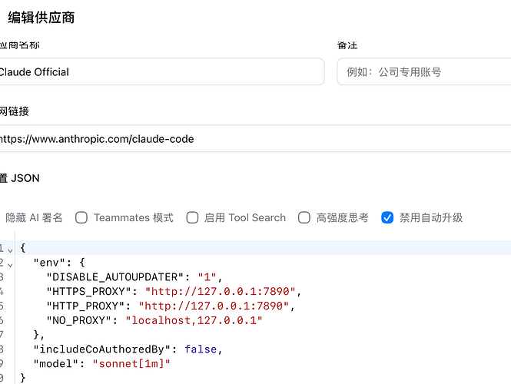Image resolution: width=511 pixels, height=384 pixels.
Task: Click the "1" value of DISABLE_AUTOUPDATER
Action: (x=207, y=276)
